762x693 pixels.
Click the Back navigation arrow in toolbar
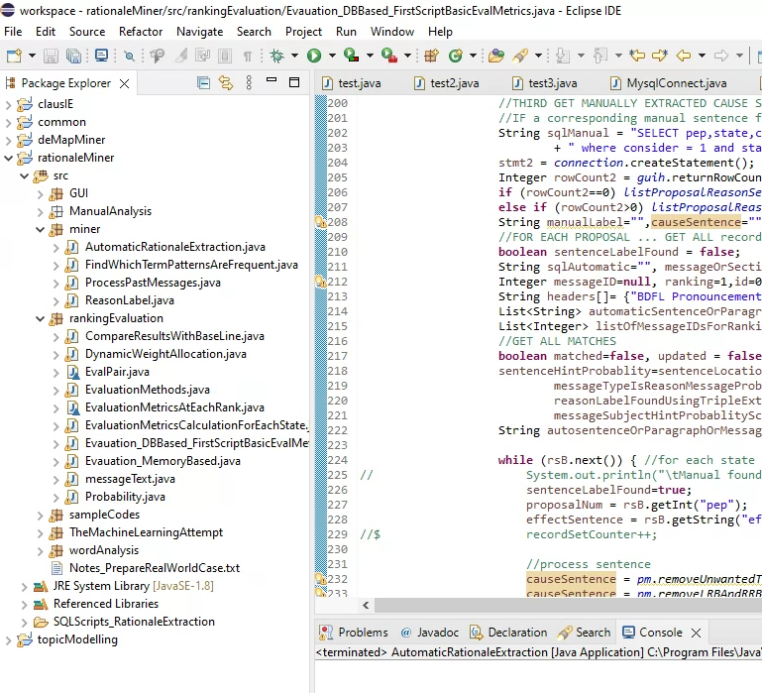click(683, 57)
